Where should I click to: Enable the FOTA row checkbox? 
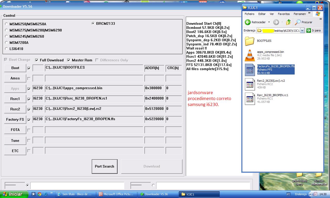click(x=29, y=130)
